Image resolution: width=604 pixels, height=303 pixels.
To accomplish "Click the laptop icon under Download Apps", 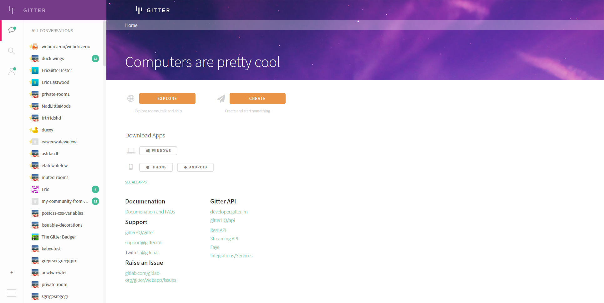I will point(131,151).
